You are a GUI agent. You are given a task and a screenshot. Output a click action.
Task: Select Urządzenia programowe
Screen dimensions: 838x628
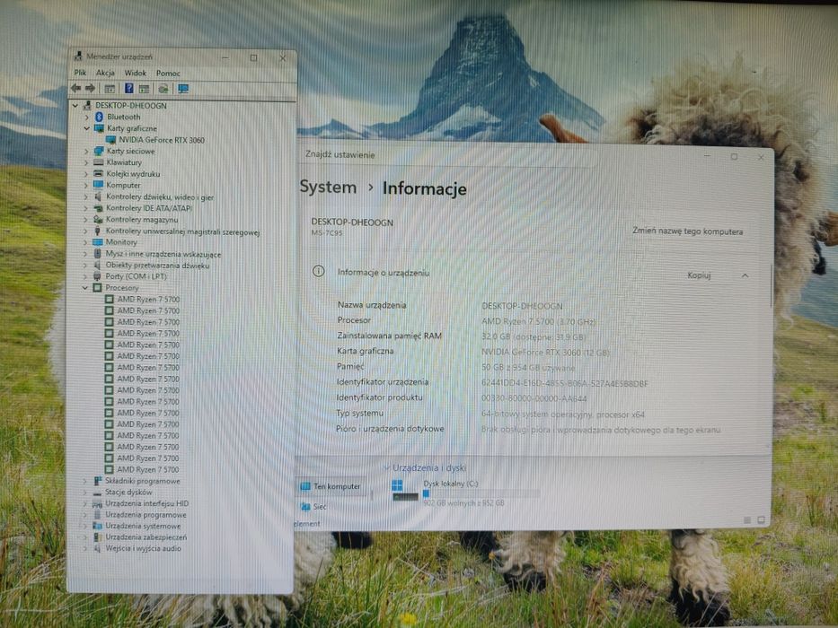(x=146, y=515)
